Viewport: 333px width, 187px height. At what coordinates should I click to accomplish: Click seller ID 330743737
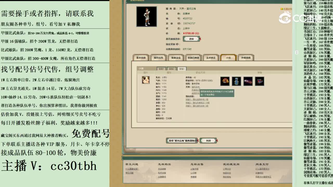pos(189,23)
